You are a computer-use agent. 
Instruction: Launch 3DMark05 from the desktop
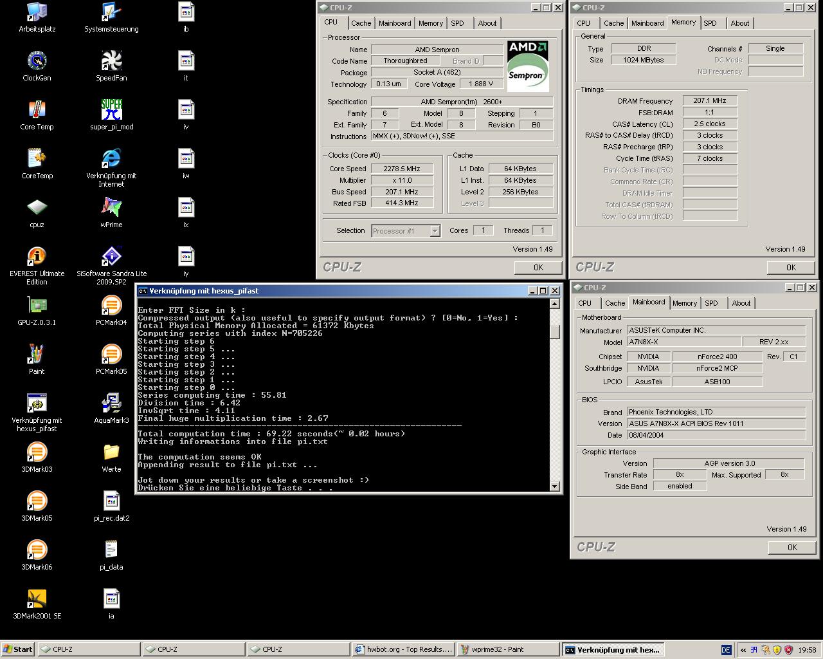pos(37,506)
